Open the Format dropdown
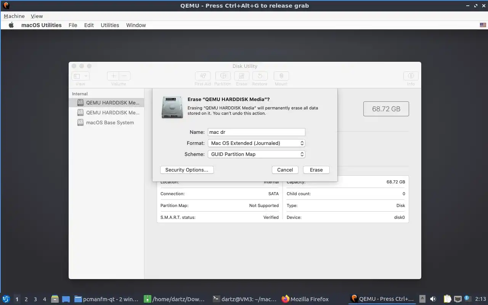488x305 pixels. tap(256, 143)
